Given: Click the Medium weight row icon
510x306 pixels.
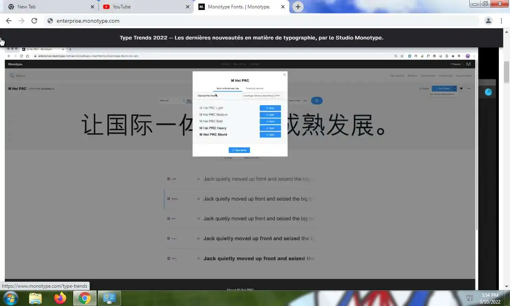Looking at the screenshot, I should coord(169,199).
